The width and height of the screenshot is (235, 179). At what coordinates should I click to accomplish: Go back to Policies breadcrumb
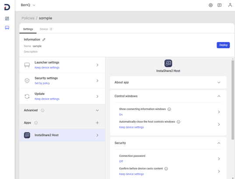28,18
